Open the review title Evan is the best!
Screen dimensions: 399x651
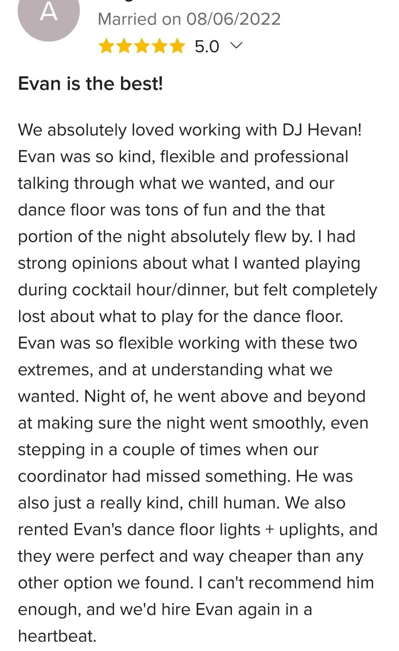tap(90, 83)
